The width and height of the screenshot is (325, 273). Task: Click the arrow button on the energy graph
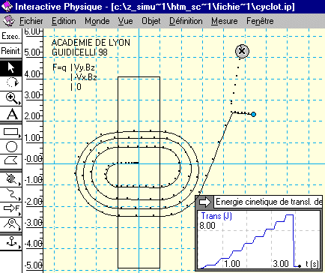coord(204,202)
